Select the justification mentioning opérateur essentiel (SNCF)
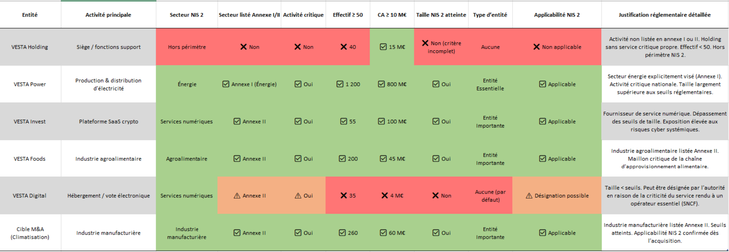Image resolution: width=729 pixels, height=252 pixels. click(x=665, y=195)
